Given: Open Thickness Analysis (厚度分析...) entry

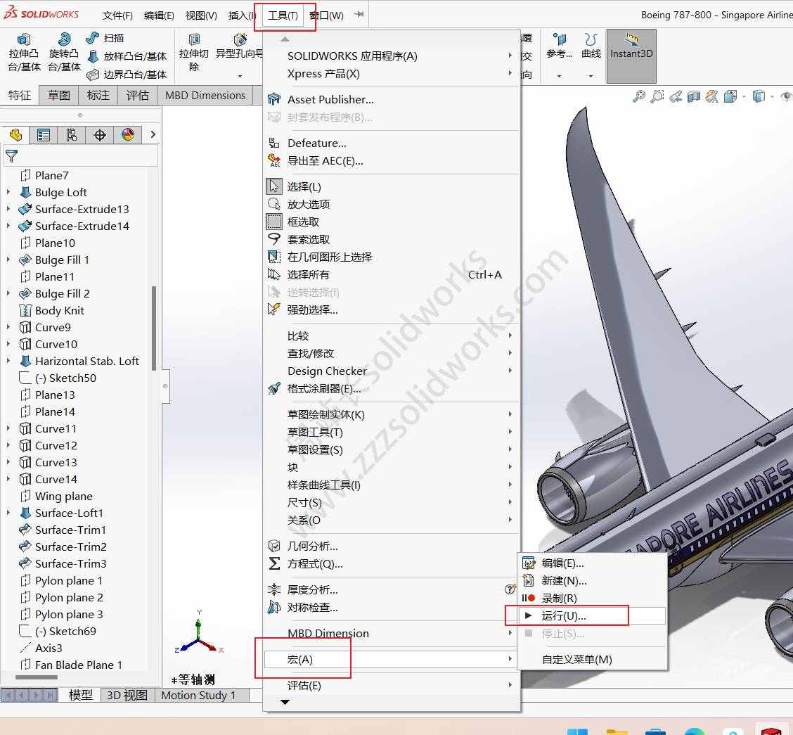Looking at the screenshot, I should point(392,590).
